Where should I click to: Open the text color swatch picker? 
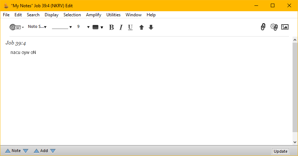click(98, 27)
